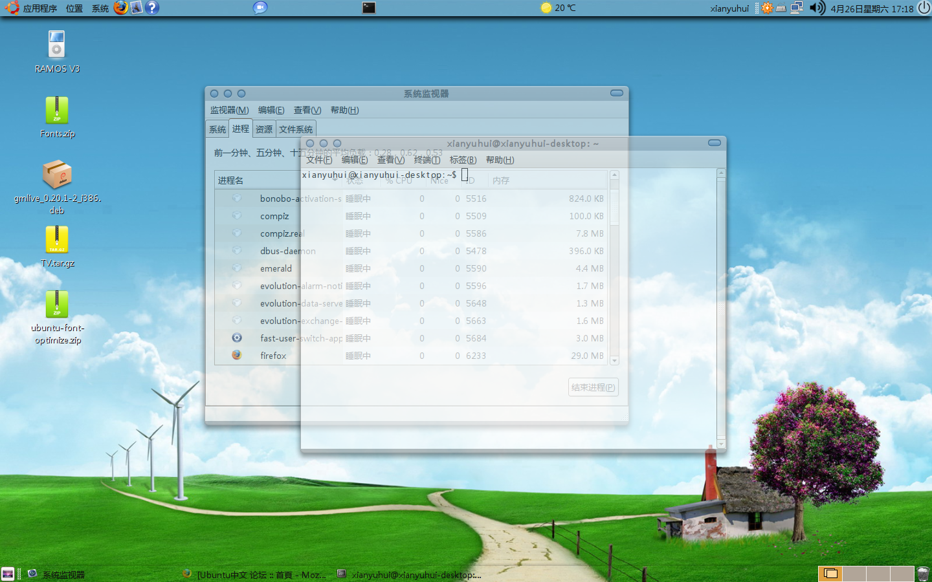Click the power shutdown icon
Screen dimensions: 932x582
coord(924,8)
